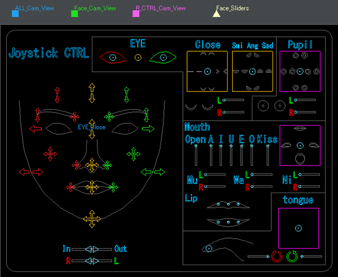Select the joystick handle in the Pupil box
Viewport: 338px width, 277px height.
pyautogui.click(x=300, y=72)
